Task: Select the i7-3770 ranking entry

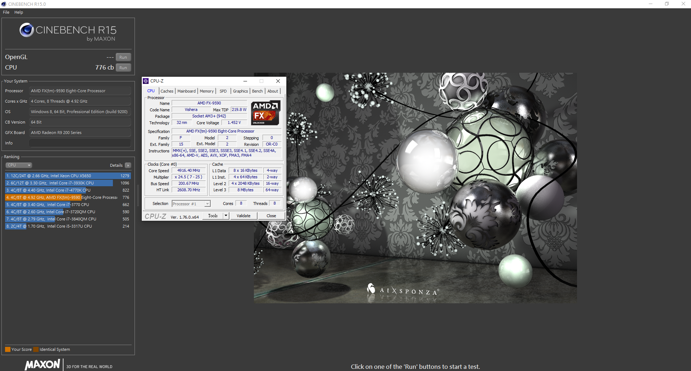Action: point(68,205)
